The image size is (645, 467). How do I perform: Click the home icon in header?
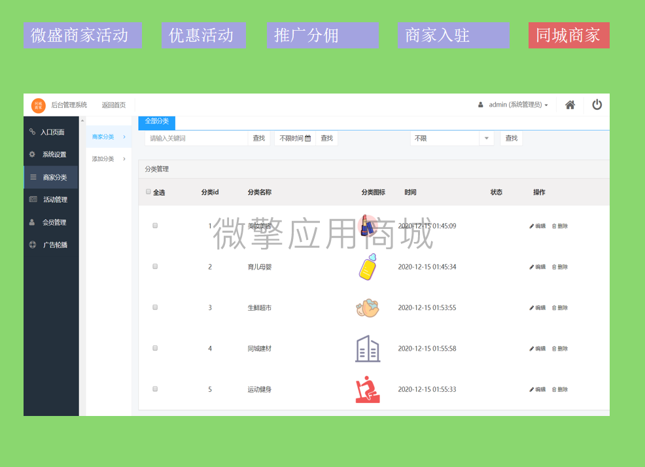click(x=570, y=105)
